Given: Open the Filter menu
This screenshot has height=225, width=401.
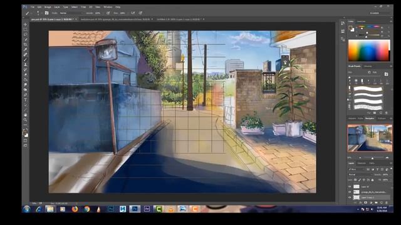Looking at the screenshot, I should pos(83,7).
